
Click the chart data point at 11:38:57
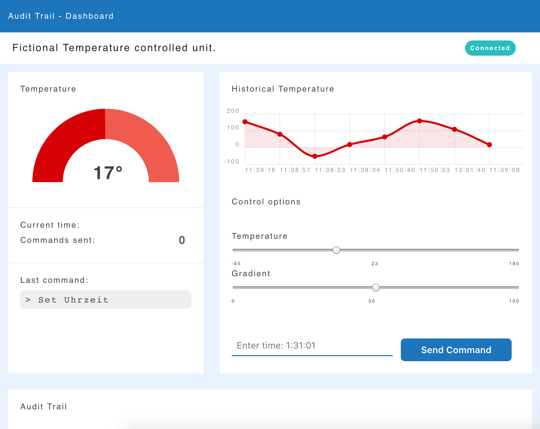(280, 134)
